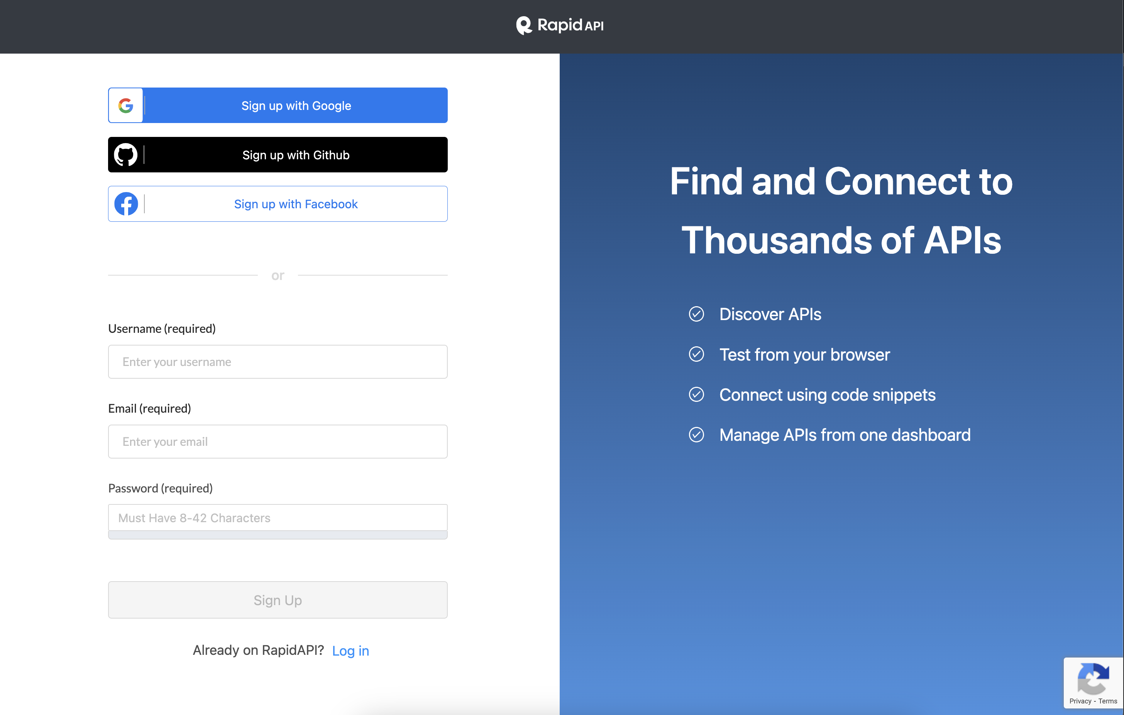This screenshot has height=715, width=1124.
Task: Click checkmark icon beside Discover APIs
Action: tap(696, 314)
